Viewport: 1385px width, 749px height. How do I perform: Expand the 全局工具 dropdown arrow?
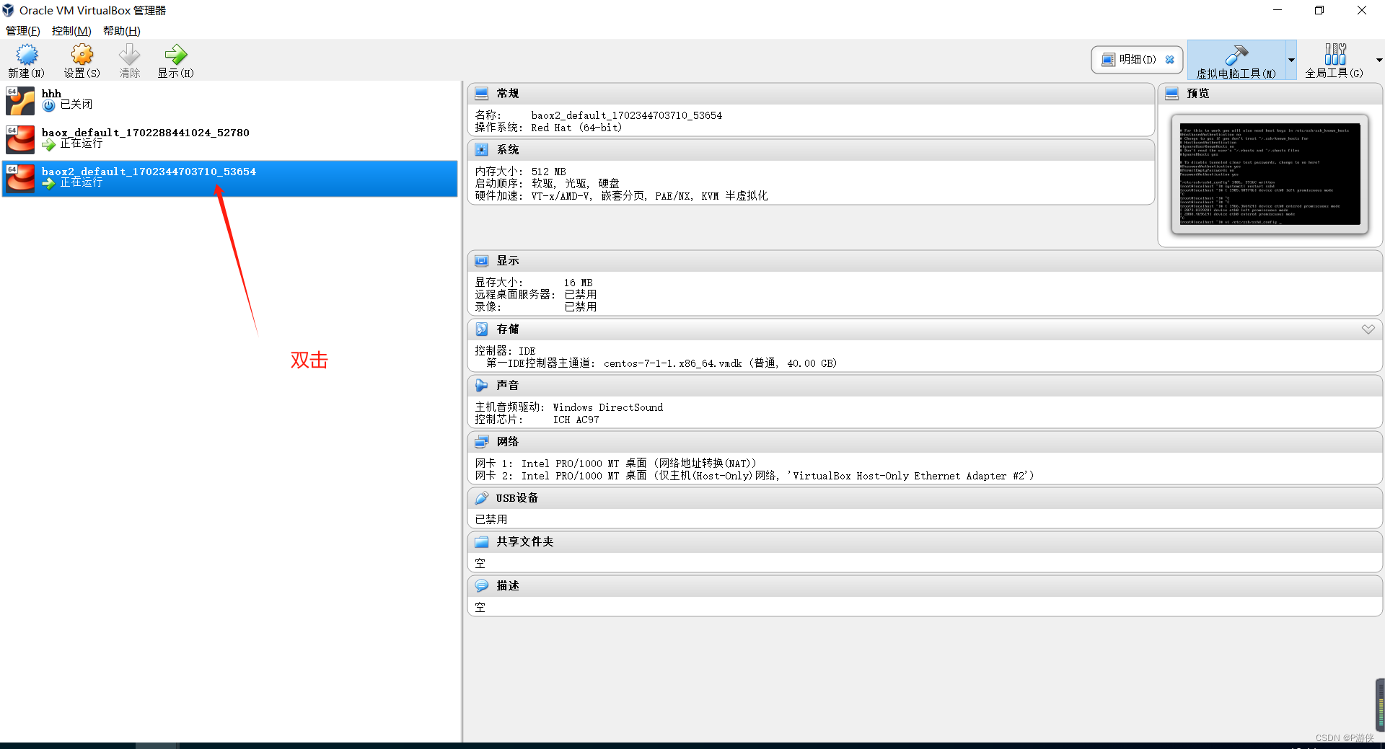point(1379,60)
